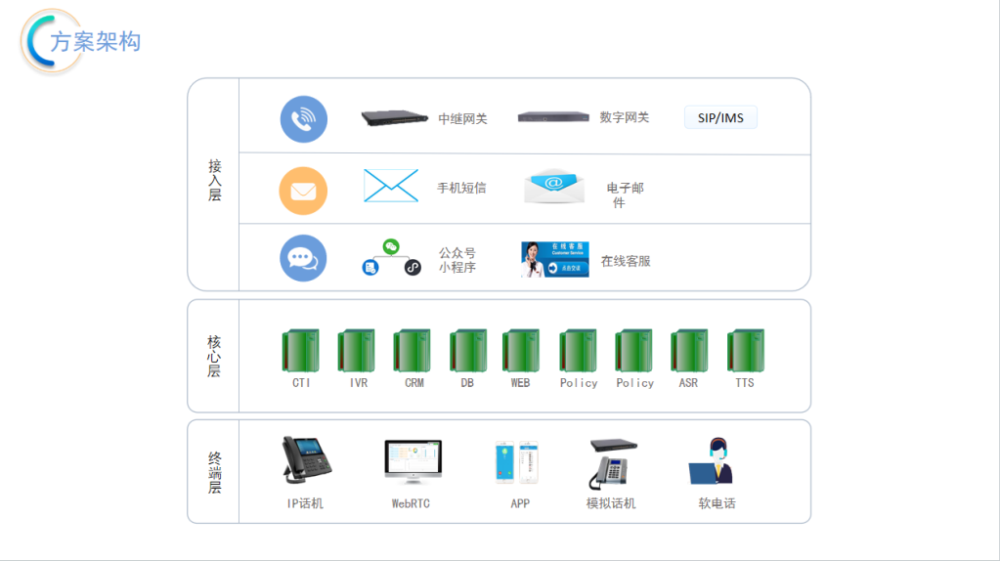Click the IP phone device image

305,461
